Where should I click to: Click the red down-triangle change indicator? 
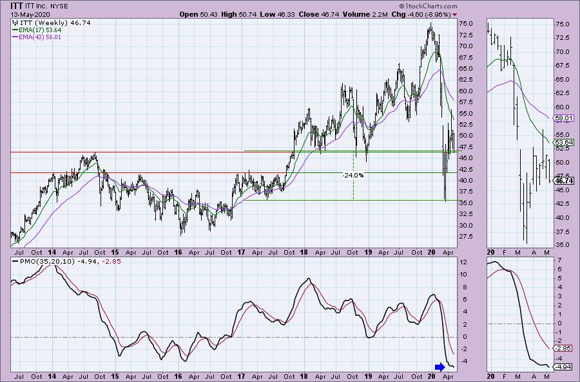coord(454,15)
